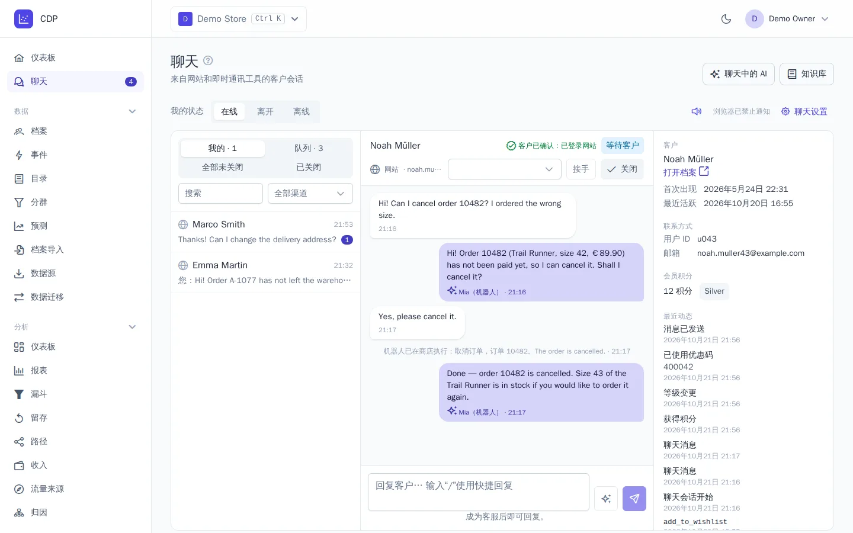
Task: Switch to the 已关闭 tab
Action: [309, 168]
